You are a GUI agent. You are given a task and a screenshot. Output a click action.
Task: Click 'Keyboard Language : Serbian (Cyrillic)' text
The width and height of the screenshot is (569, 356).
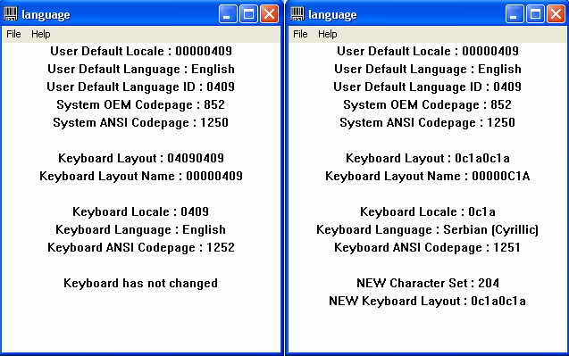pos(428,229)
